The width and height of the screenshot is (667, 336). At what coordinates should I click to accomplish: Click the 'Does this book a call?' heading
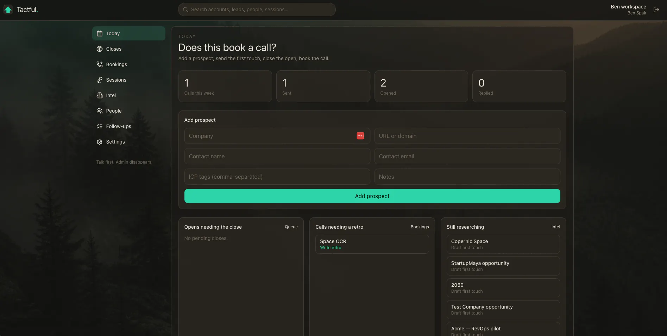click(227, 47)
